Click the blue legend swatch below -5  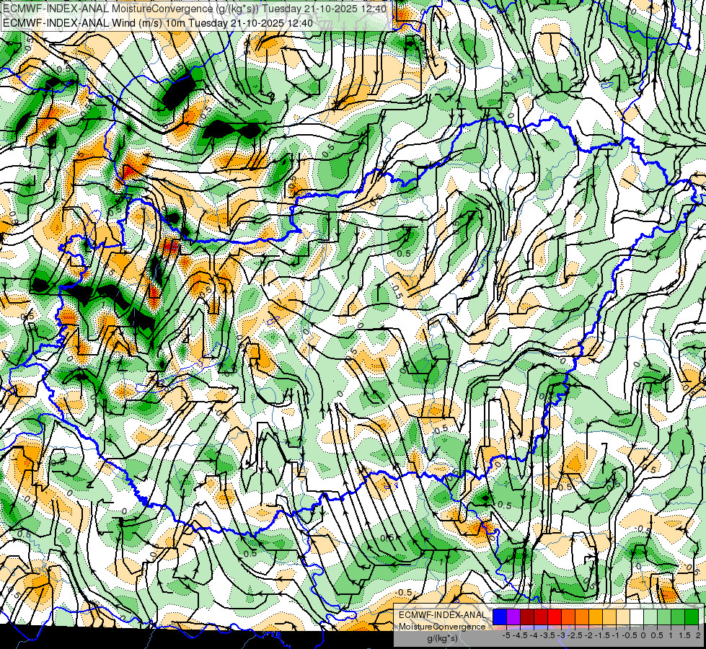tap(500, 617)
